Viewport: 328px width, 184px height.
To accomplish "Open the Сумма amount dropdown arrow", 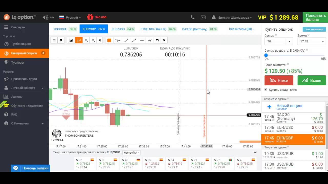I will click(x=290, y=41).
